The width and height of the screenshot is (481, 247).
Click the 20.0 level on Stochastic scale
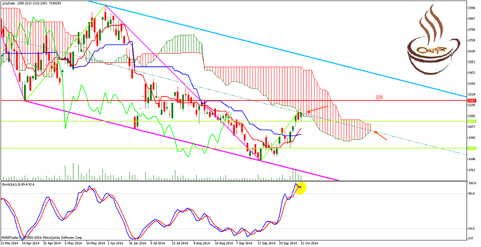pos(472,228)
